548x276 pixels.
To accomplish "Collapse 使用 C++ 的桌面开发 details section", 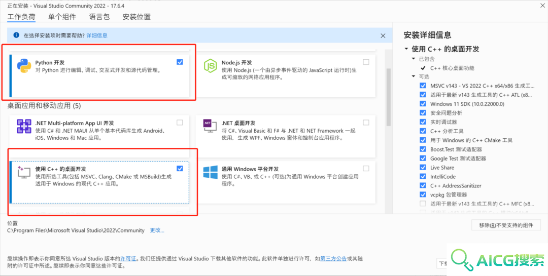I will 406,49.
